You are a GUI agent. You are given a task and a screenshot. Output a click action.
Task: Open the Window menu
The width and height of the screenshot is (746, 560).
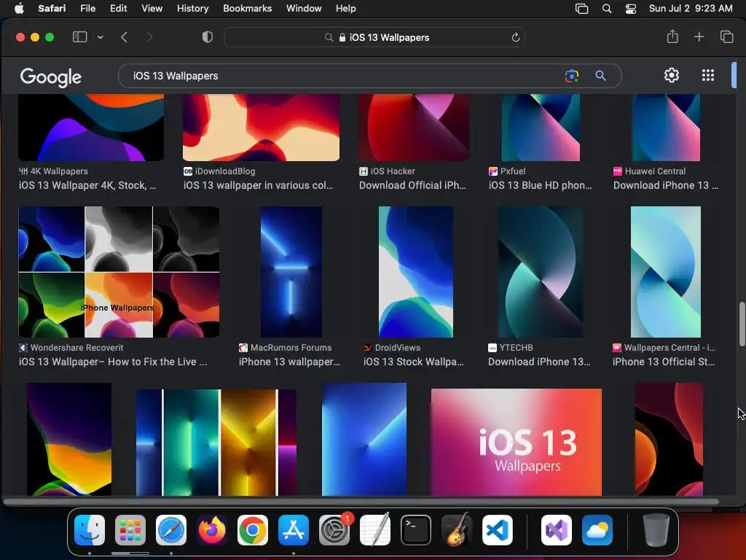[304, 9]
